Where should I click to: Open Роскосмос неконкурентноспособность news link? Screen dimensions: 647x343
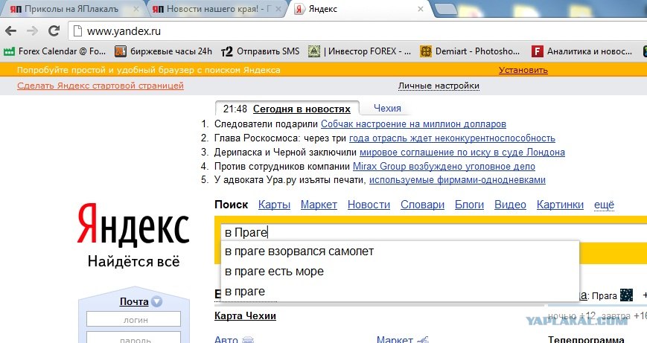coord(452,138)
